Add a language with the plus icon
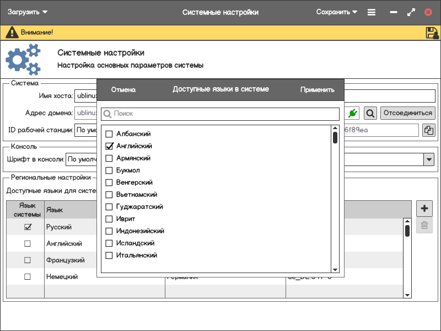This screenshot has width=441, height=331. click(424, 209)
